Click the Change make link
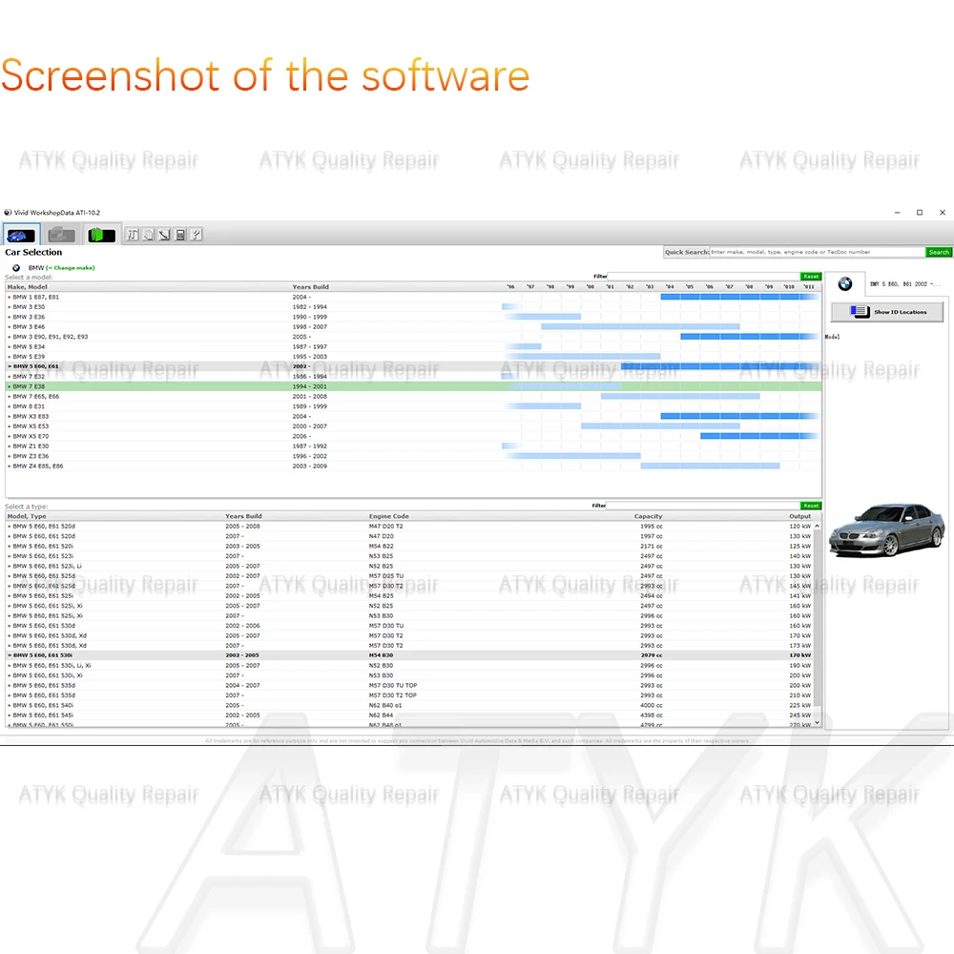The width and height of the screenshot is (954, 954). click(71, 268)
